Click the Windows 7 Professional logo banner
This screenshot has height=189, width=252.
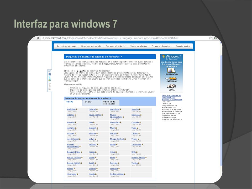point(171,57)
